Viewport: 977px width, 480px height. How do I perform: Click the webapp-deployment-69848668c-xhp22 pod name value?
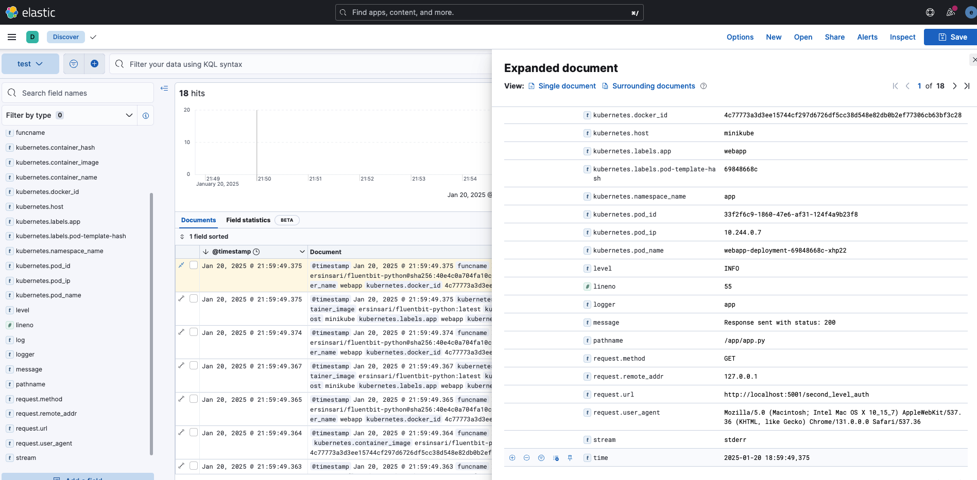[x=785, y=251]
